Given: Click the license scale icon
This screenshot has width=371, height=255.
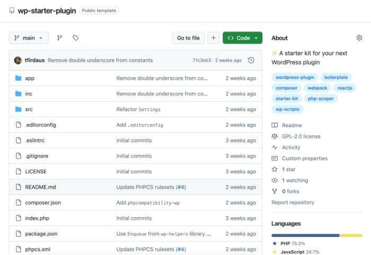Looking at the screenshot, I should coord(275,136).
